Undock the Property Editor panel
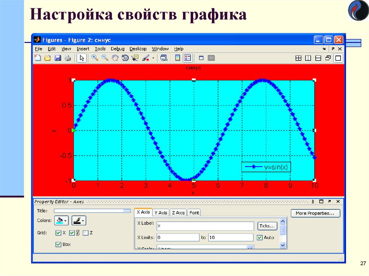 pos(329,202)
